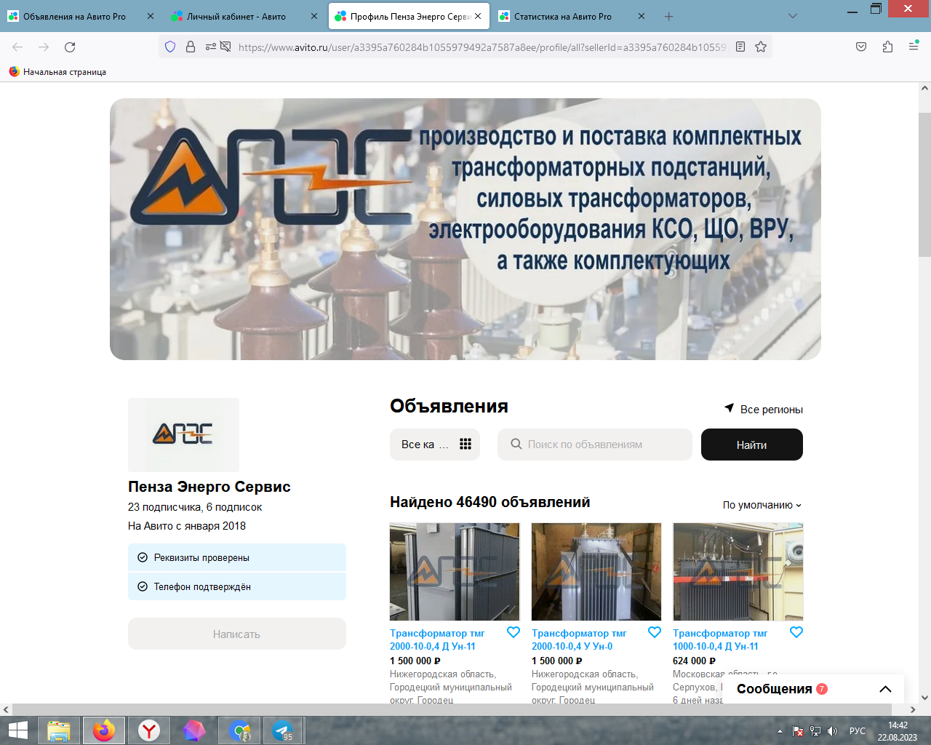This screenshot has height=745, width=931.
Task: Open Начальная страница bookmark
Action: pos(57,71)
